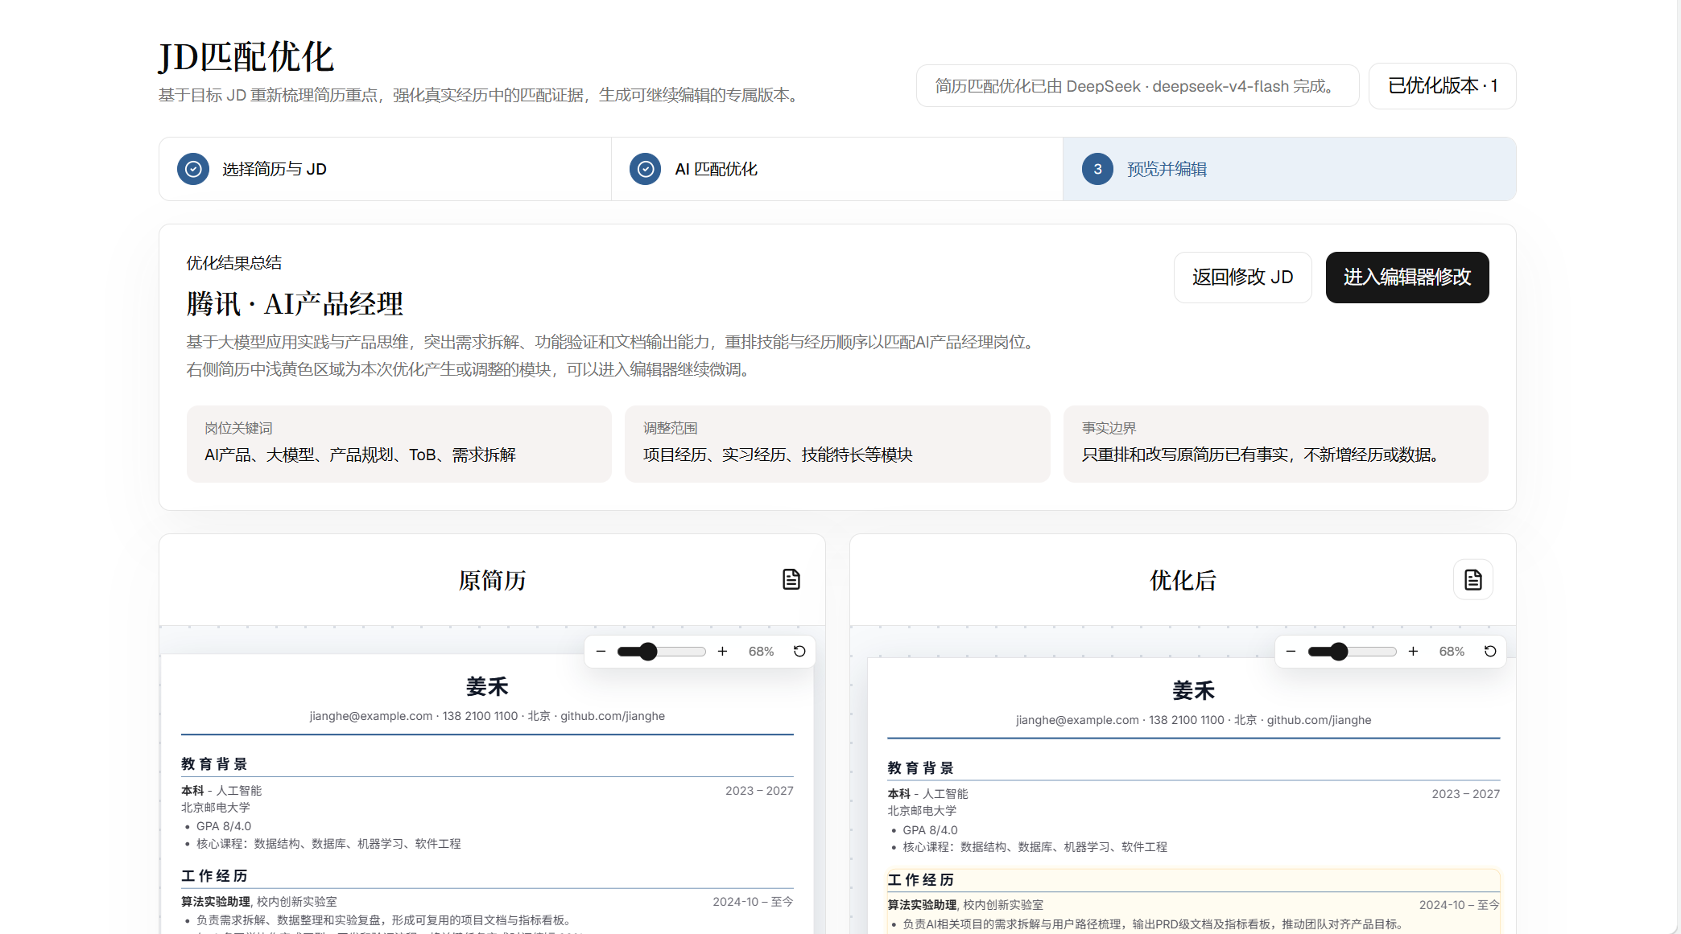Click contact line in 优化后 preview
The image size is (1681, 934).
tap(1193, 720)
